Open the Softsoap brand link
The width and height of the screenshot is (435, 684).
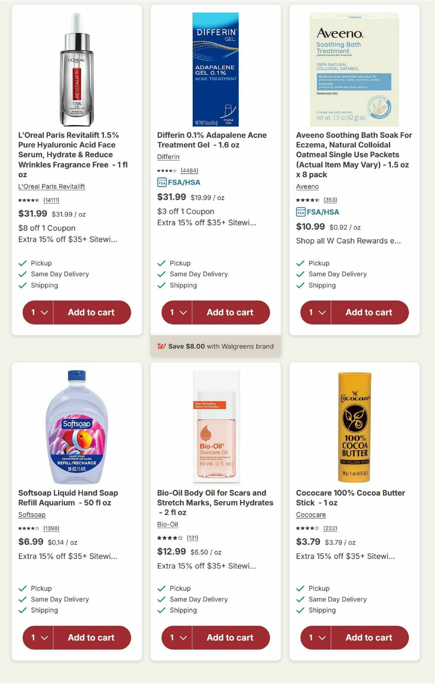tap(32, 515)
